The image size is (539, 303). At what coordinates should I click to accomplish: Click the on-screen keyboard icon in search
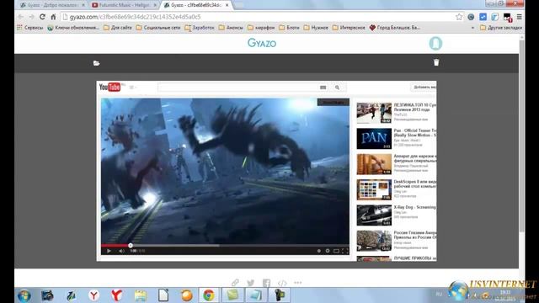tap(323, 88)
